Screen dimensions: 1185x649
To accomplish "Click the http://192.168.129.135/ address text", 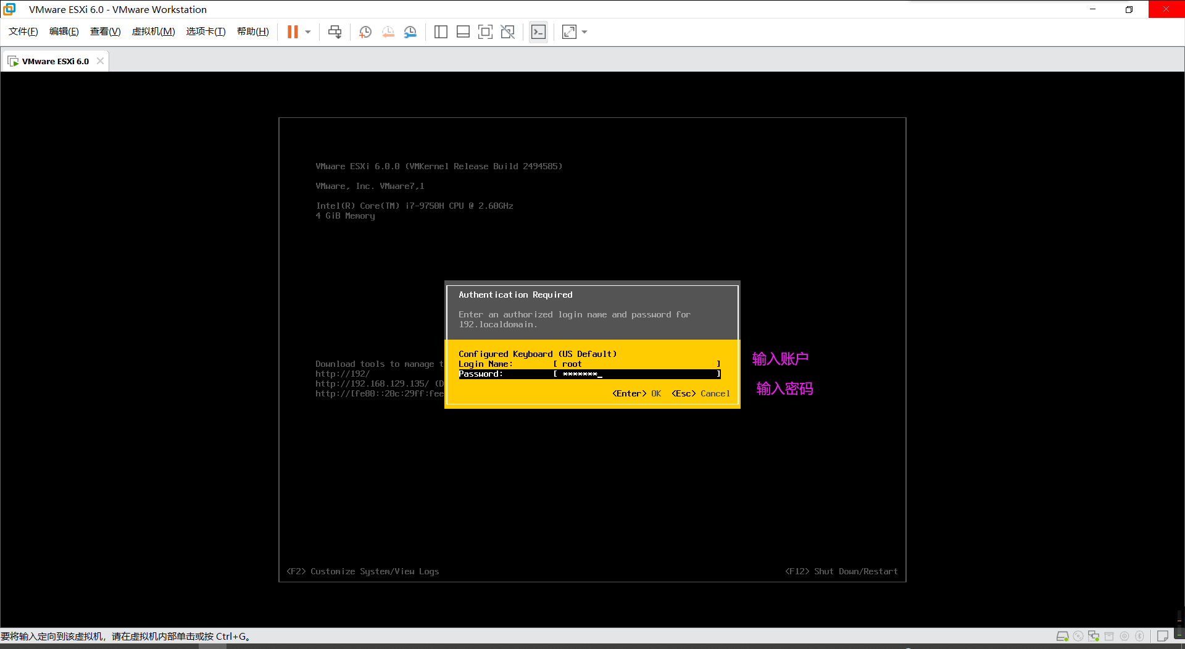I will tap(372, 384).
